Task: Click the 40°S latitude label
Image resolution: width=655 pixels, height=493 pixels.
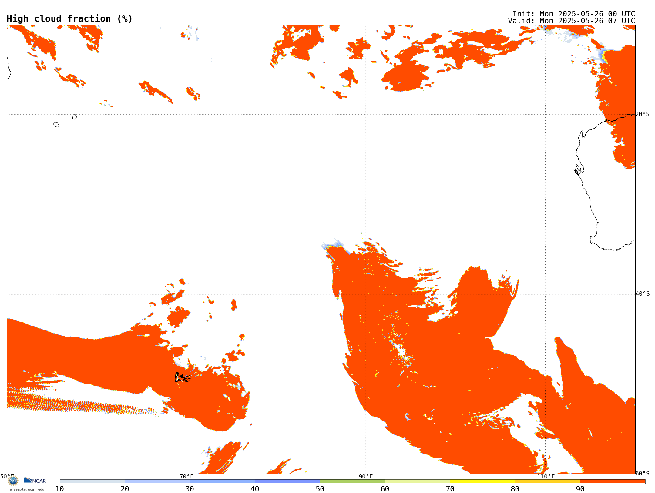Action: click(x=643, y=294)
